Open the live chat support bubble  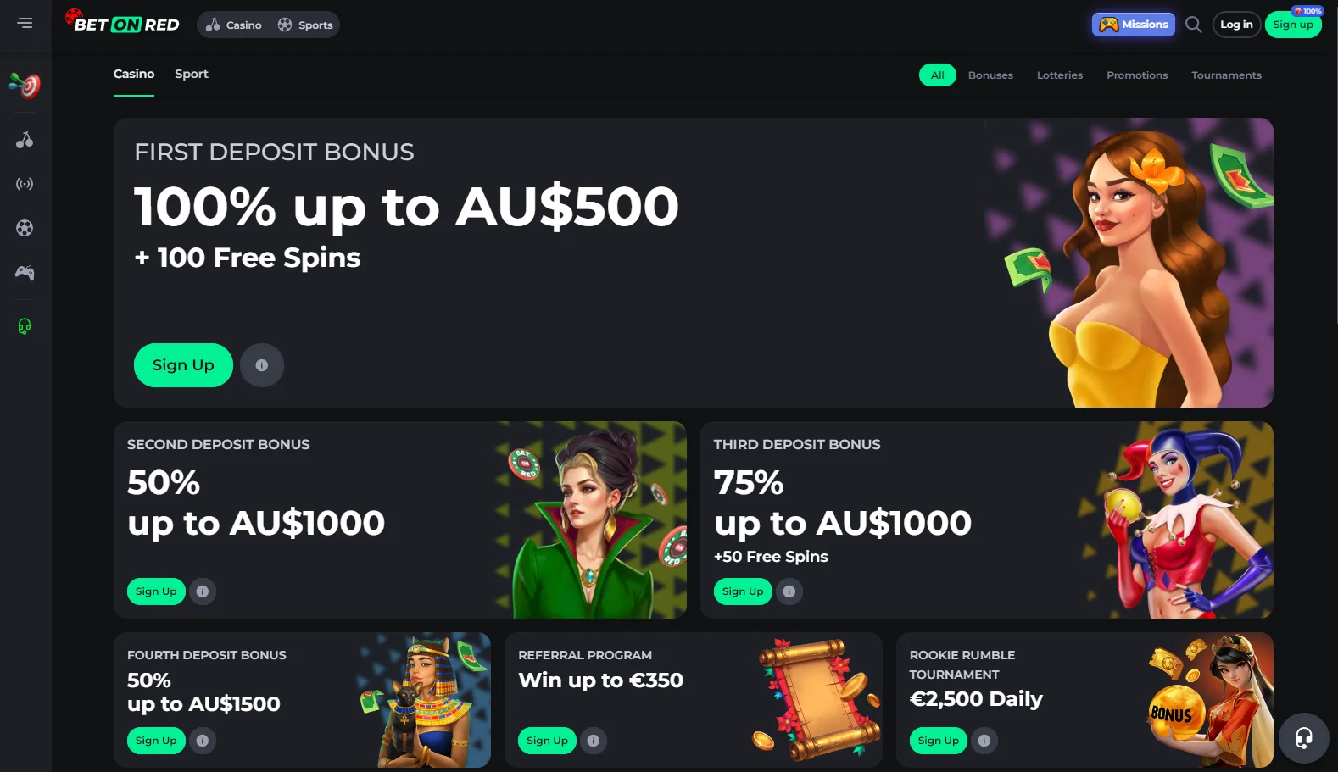[1304, 738]
